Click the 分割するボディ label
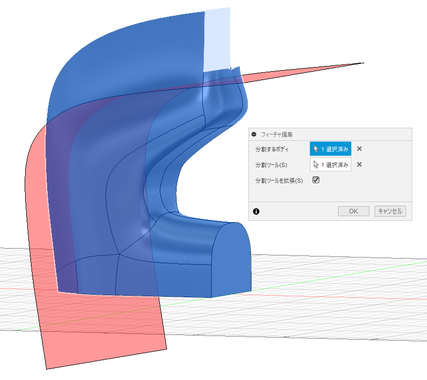Viewport: 427px width, 380px height. point(272,149)
